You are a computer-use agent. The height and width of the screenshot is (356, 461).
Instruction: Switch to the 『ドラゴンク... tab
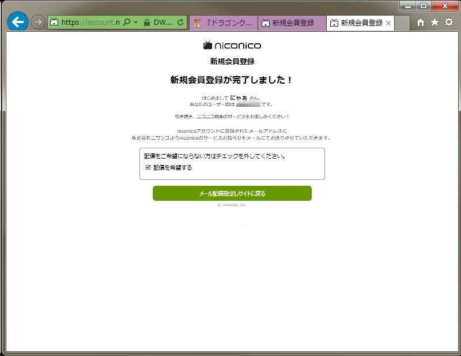click(x=224, y=23)
